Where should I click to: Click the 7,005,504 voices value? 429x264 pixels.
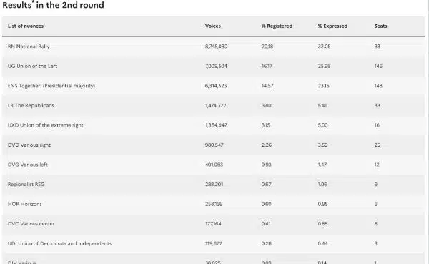(x=216, y=66)
